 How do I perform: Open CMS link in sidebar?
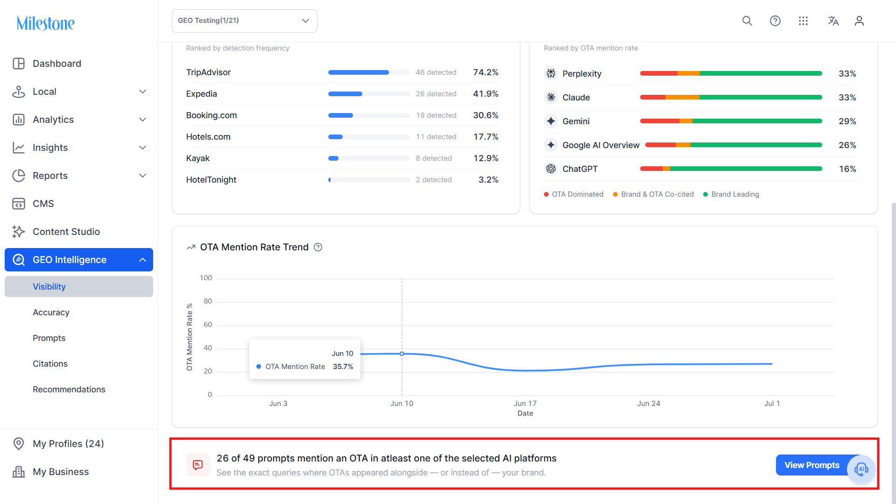(43, 204)
